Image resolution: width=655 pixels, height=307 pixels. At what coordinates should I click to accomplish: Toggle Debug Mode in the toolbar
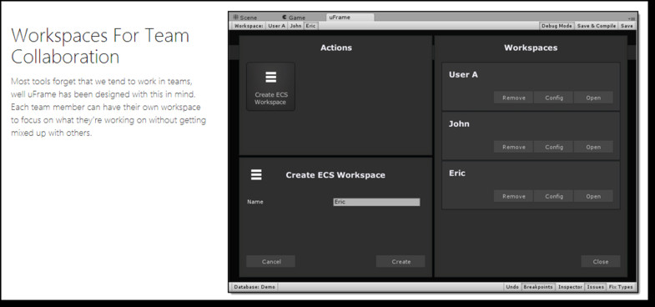557,26
